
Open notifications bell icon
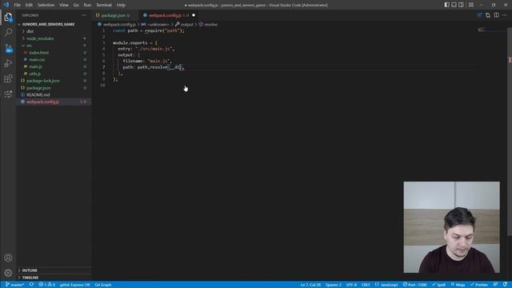[505, 285]
